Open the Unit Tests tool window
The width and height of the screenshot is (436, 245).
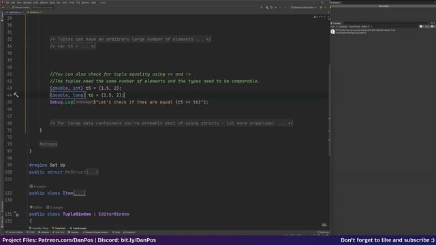[x=59, y=232]
